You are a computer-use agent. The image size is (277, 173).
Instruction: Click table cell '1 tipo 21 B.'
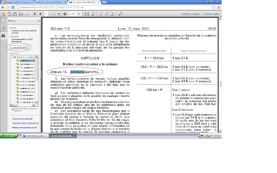(180, 58)
